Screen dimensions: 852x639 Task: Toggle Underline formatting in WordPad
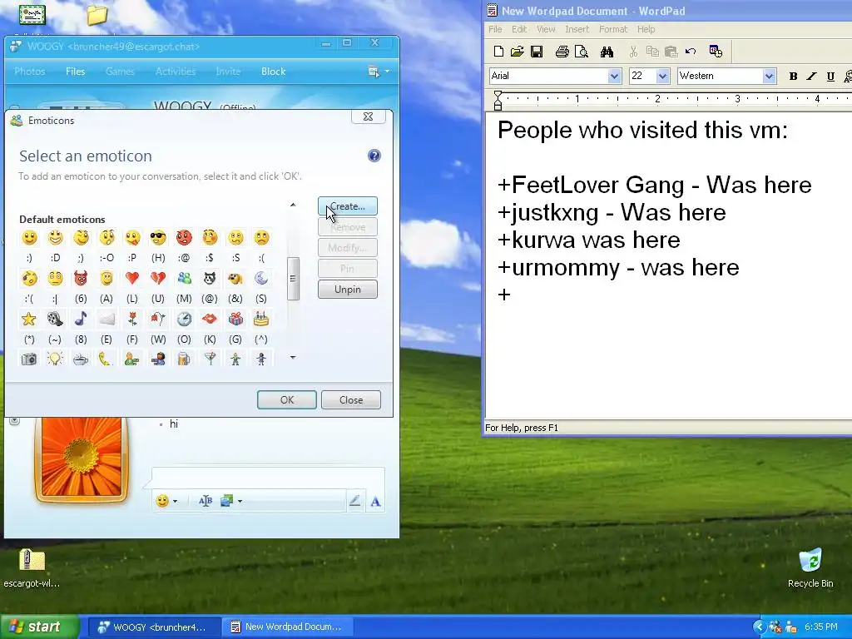point(830,76)
